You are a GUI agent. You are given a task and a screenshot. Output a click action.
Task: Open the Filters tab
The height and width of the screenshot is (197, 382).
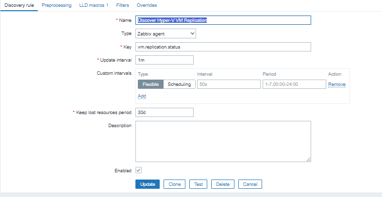[x=122, y=5]
